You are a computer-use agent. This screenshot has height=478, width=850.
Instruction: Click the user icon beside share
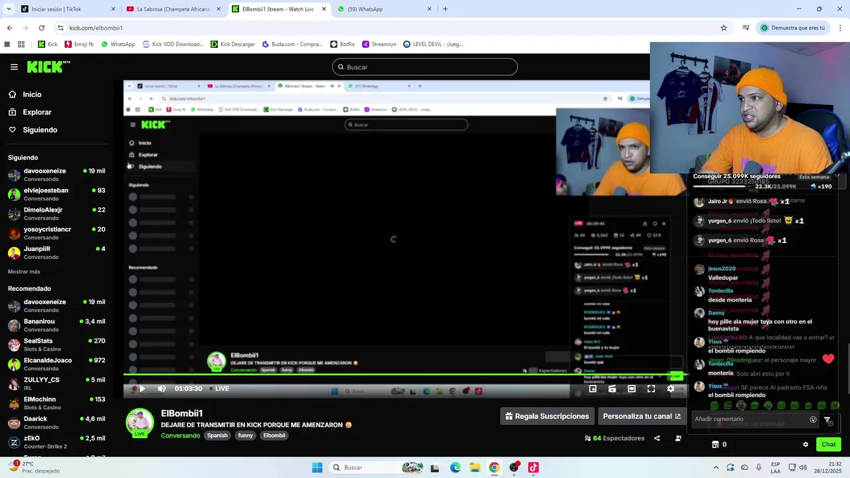tap(678, 438)
